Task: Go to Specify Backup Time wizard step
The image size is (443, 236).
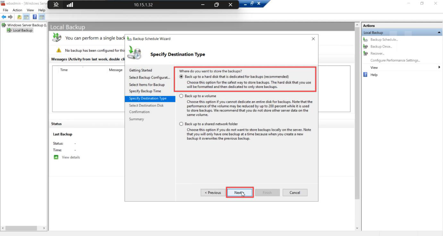Action: 145,91
